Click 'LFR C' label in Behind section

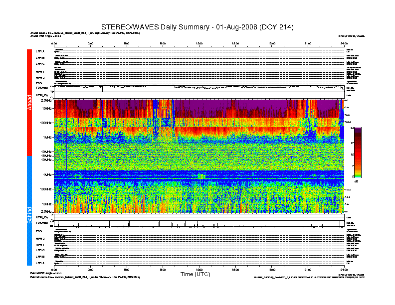pos(40,250)
